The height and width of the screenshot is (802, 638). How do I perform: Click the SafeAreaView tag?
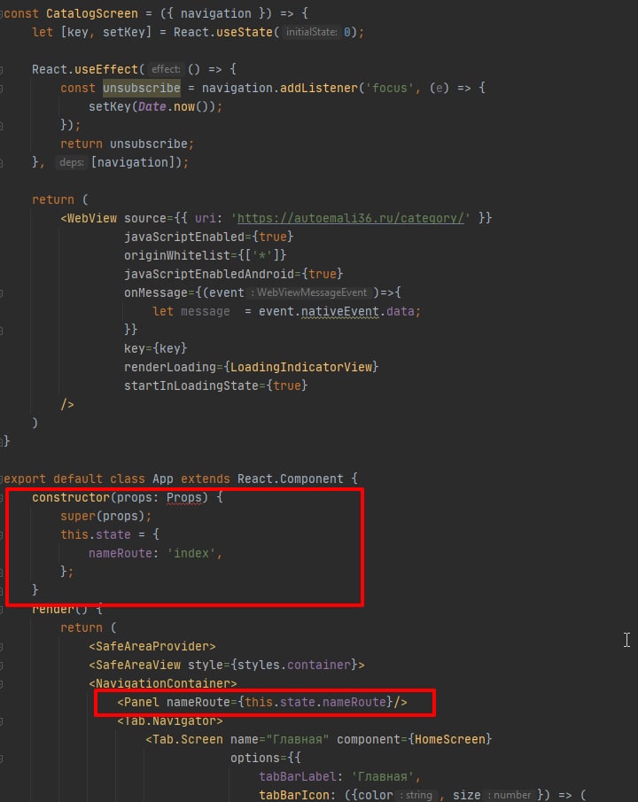135,665
